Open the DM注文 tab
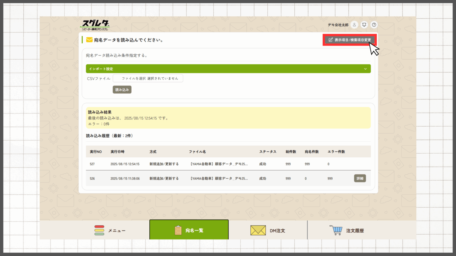 click(x=277, y=231)
